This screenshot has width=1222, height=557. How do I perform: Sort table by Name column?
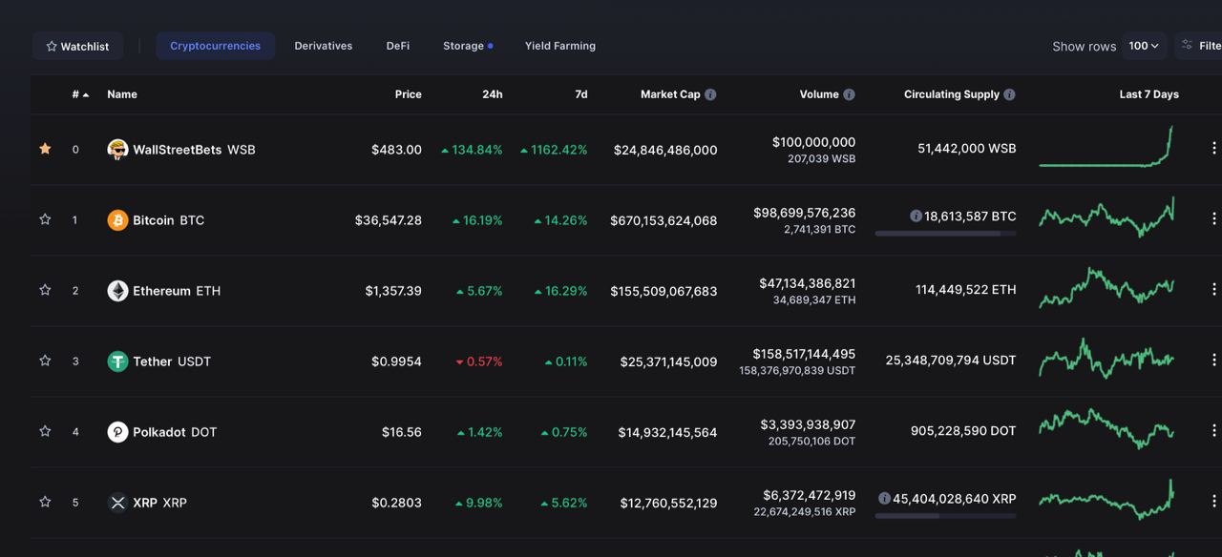pyautogui.click(x=122, y=94)
